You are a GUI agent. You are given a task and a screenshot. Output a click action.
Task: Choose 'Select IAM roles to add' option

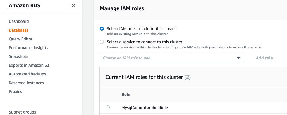[x=102, y=29]
